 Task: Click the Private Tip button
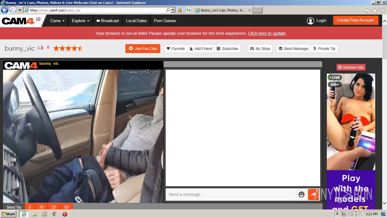[x=324, y=48]
